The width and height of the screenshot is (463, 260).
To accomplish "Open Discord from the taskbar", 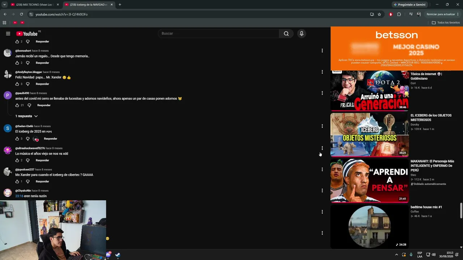I will tap(108, 255).
